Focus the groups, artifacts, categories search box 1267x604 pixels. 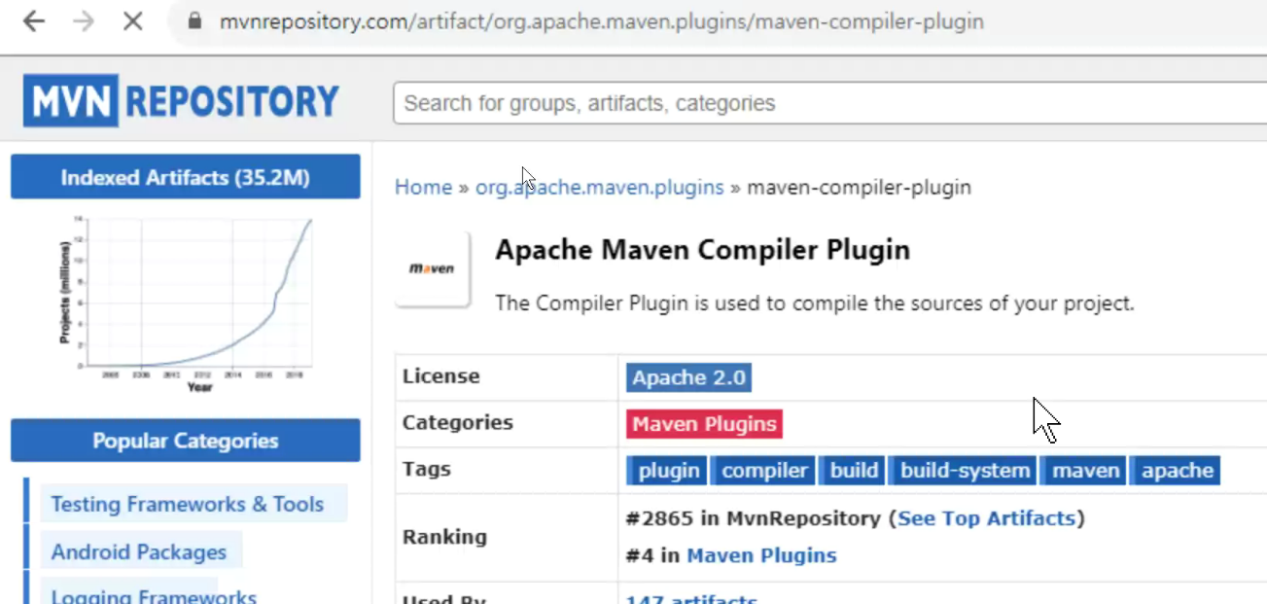click(829, 103)
